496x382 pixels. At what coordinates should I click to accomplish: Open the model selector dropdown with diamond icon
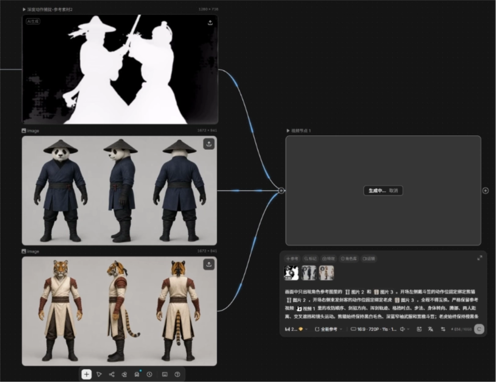pos(296,329)
